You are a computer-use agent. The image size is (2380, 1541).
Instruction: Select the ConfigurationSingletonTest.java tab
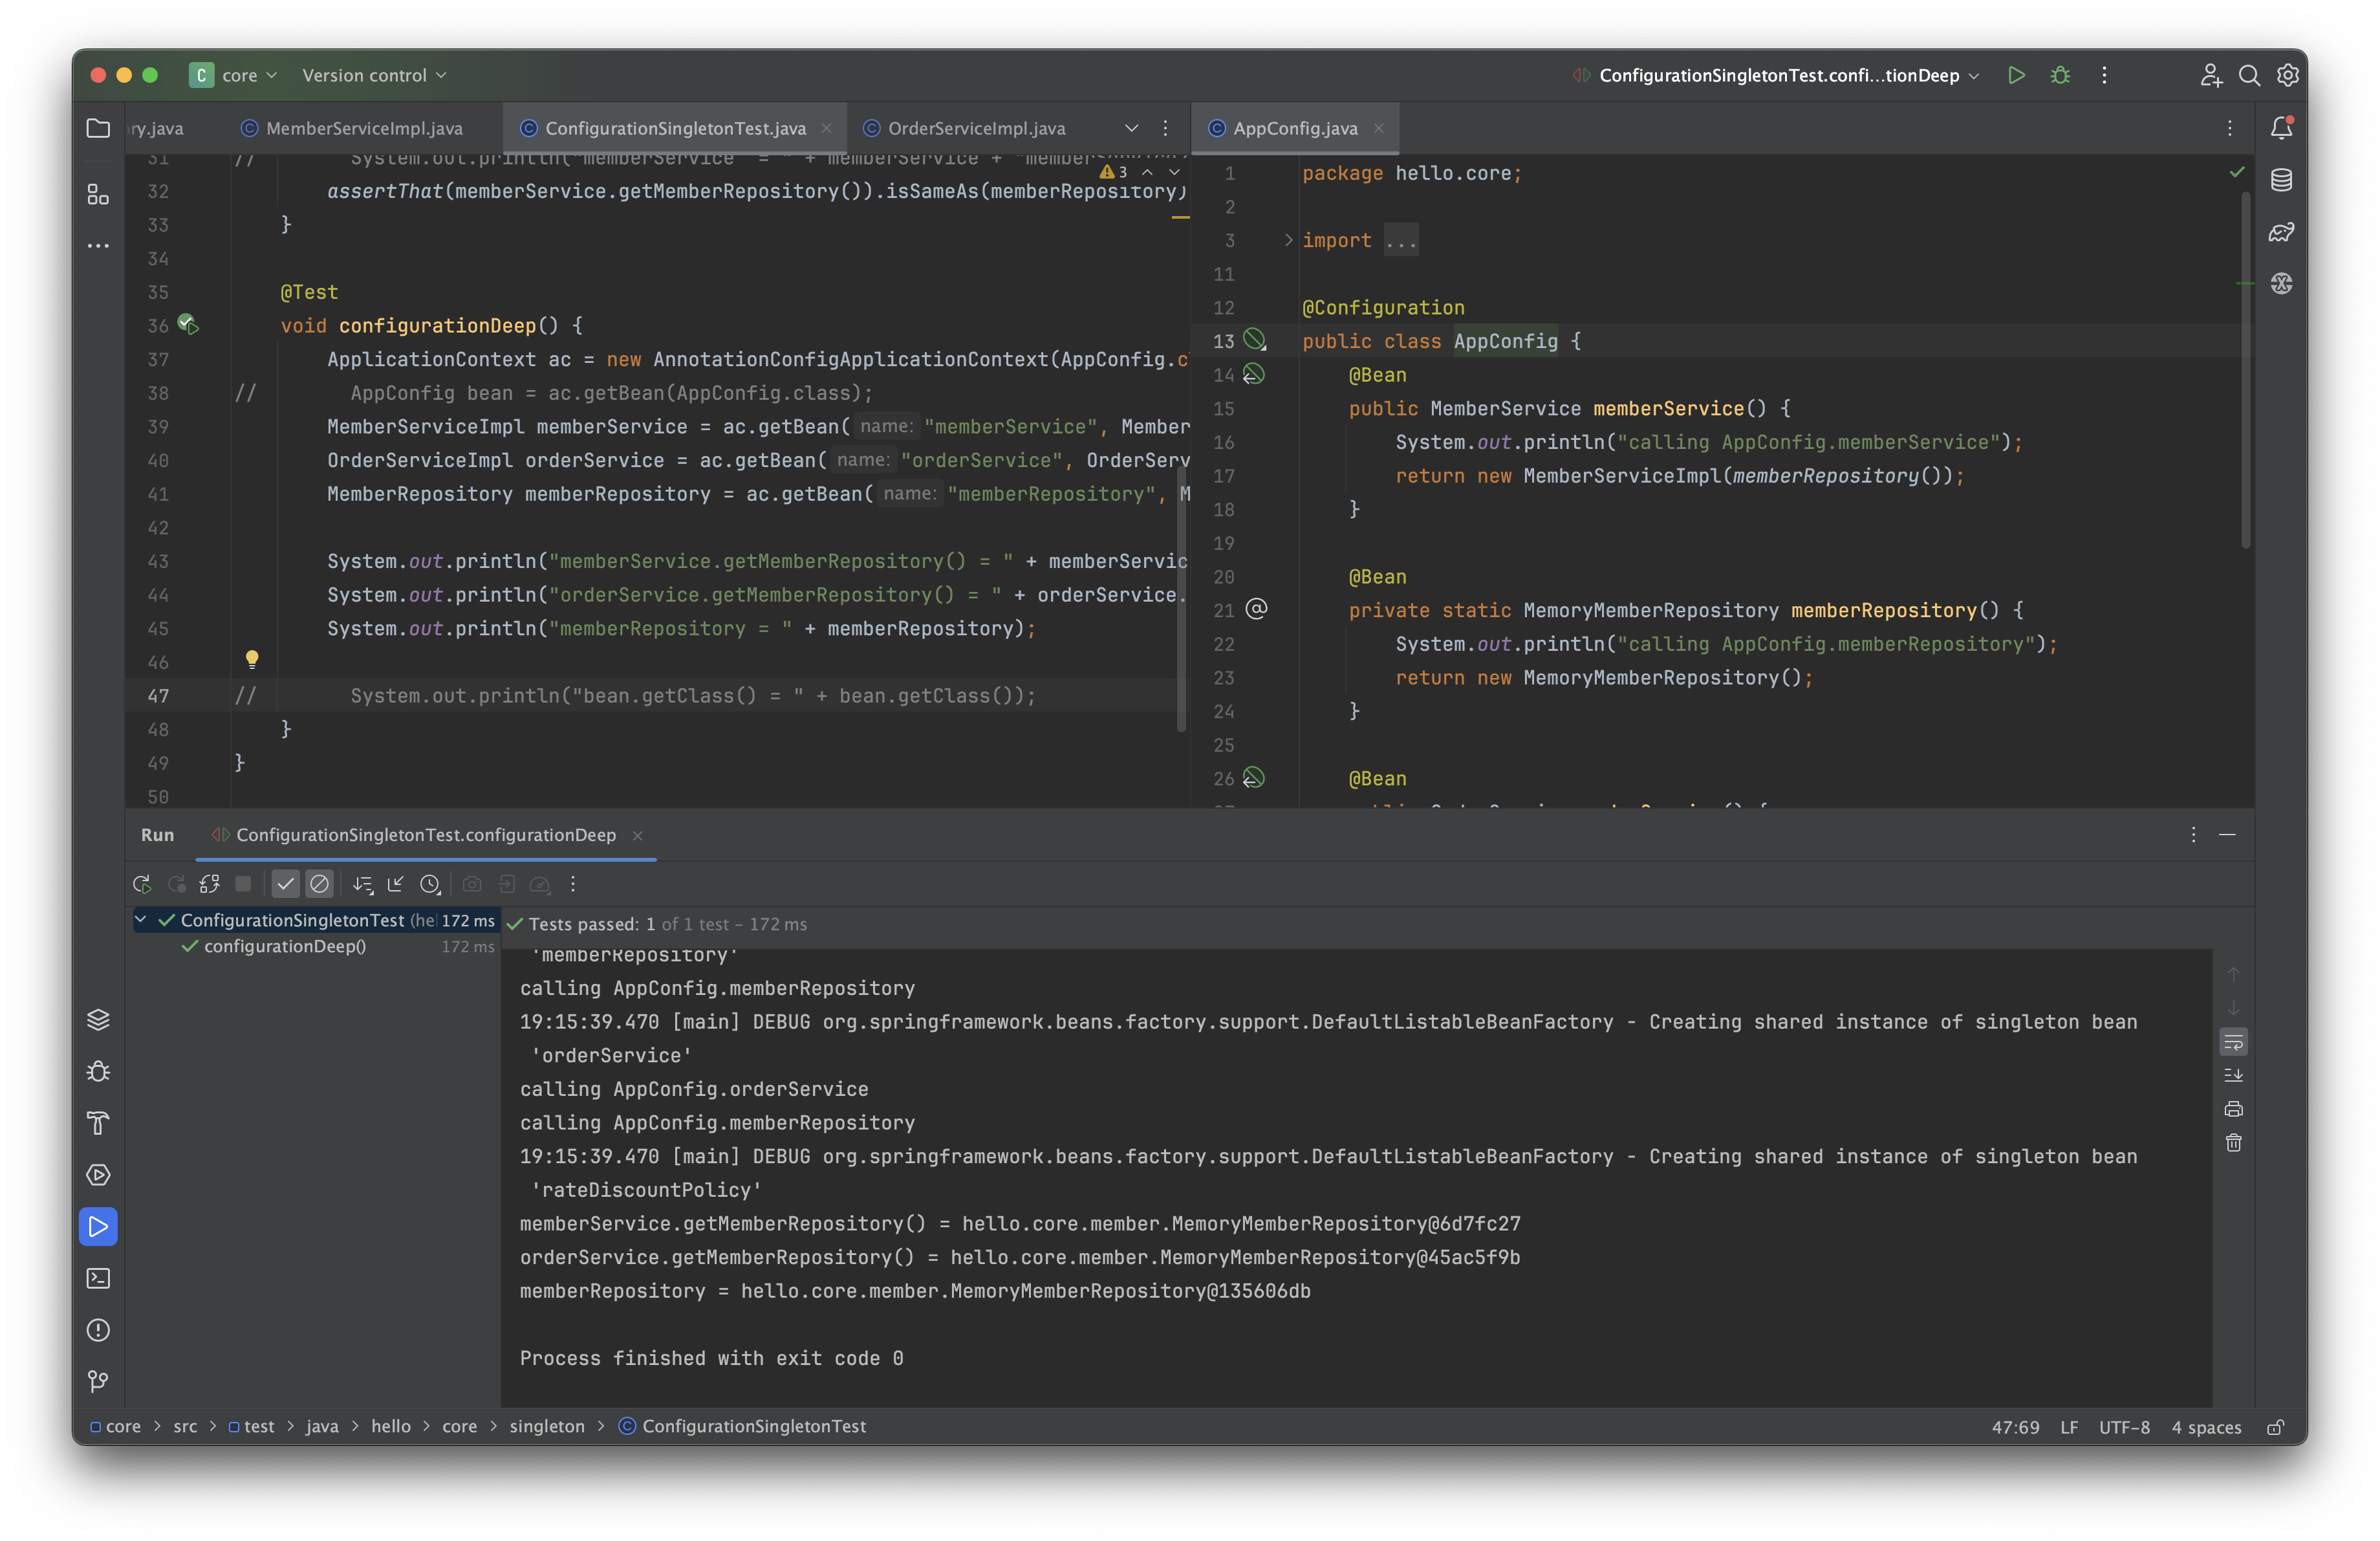coord(675,128)
